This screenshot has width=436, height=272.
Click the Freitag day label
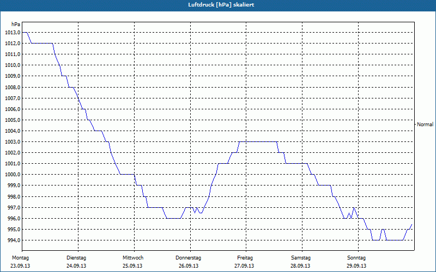(245, 258)
